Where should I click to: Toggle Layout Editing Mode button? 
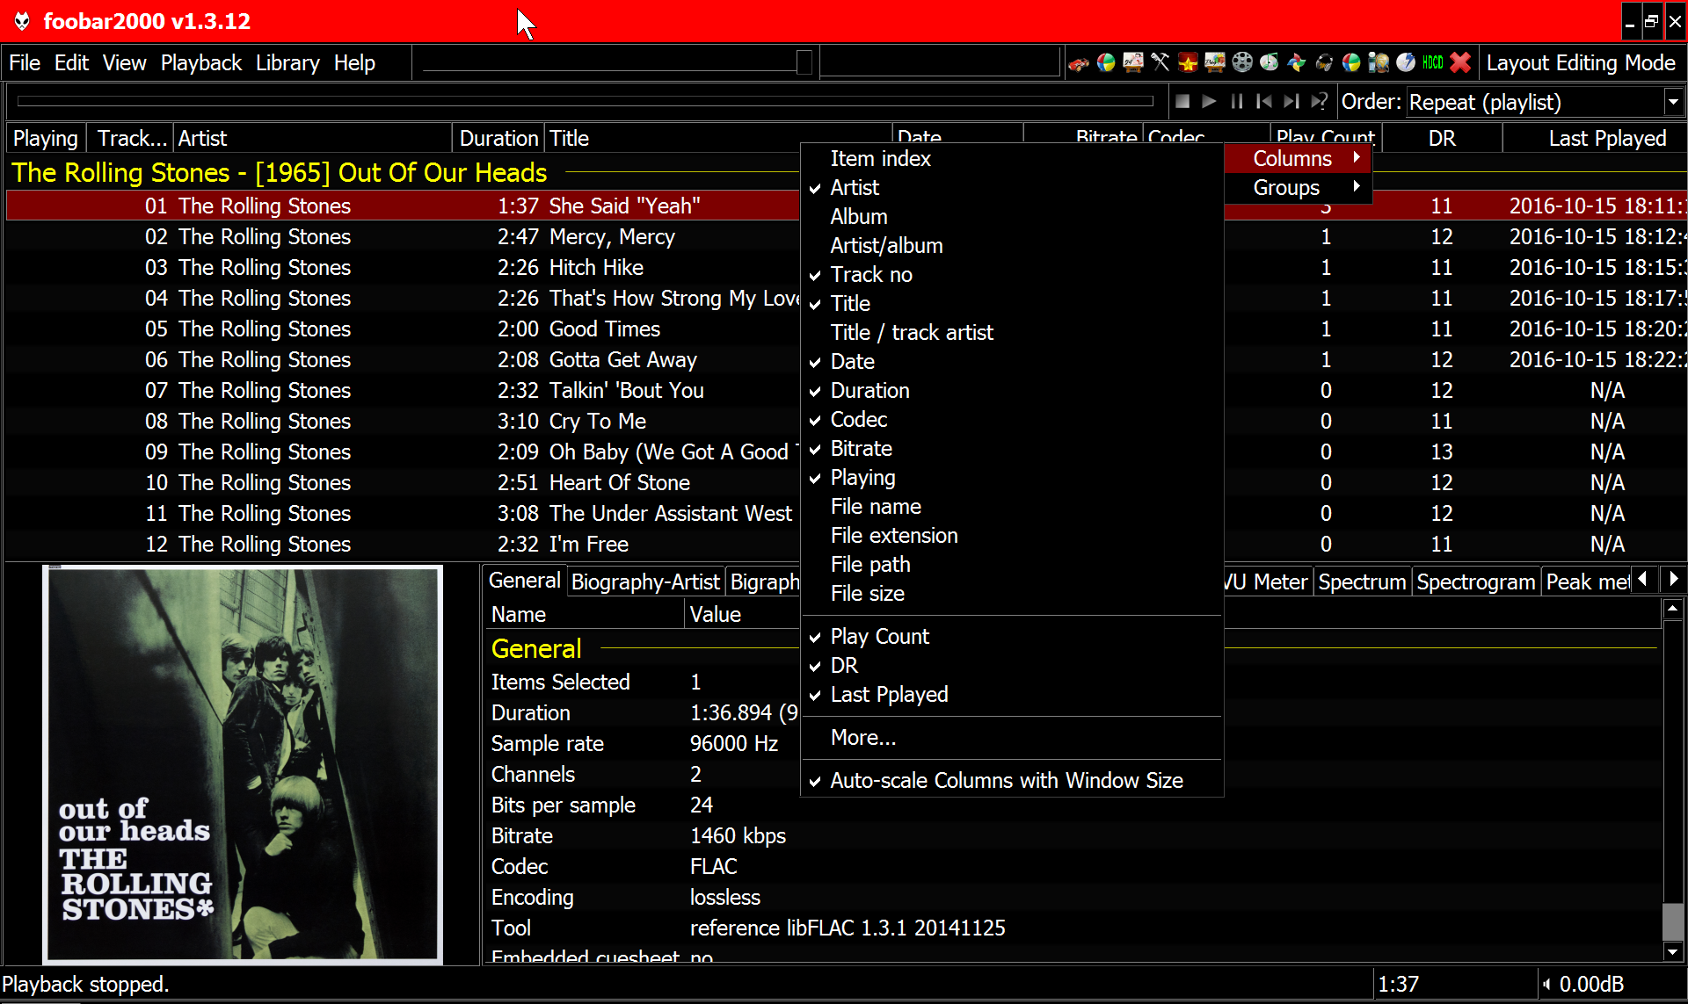[1581, 62]
